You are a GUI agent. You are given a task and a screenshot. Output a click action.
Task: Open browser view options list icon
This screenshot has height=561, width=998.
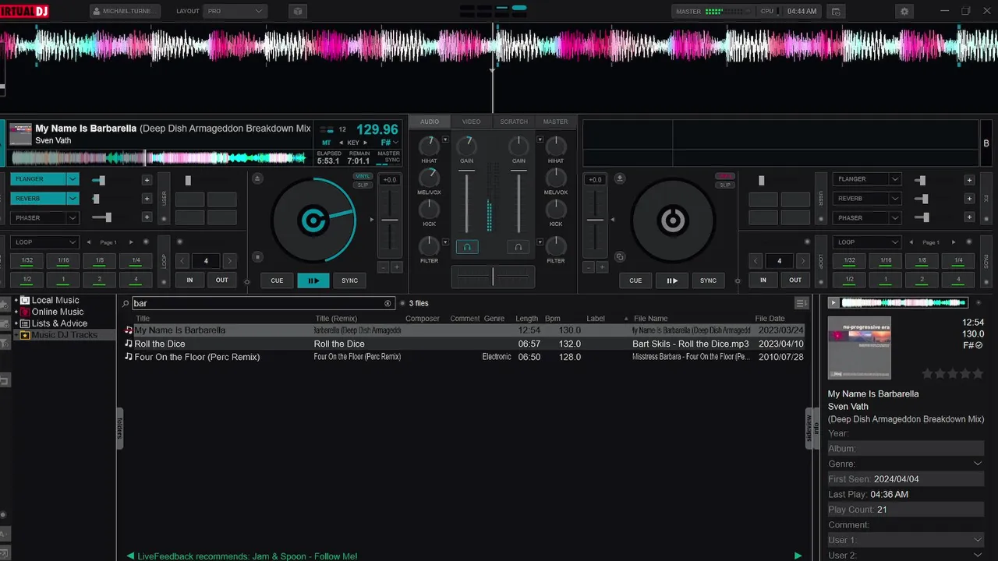pos(801,303)
